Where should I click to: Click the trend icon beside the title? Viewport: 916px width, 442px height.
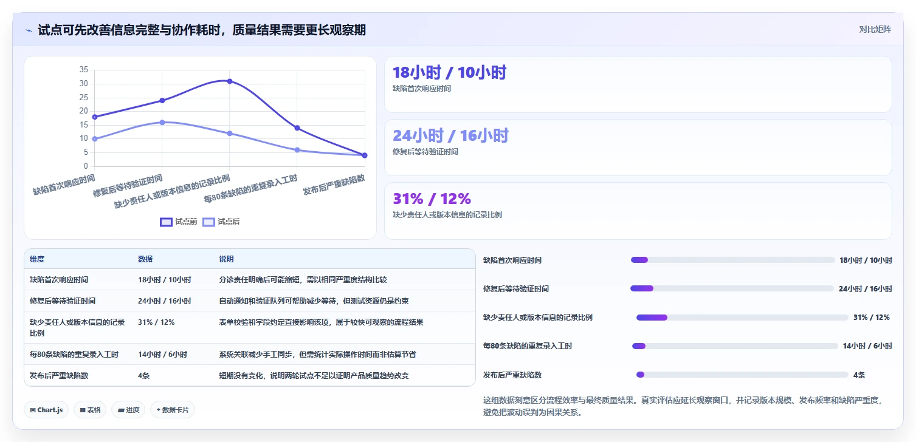29,30
